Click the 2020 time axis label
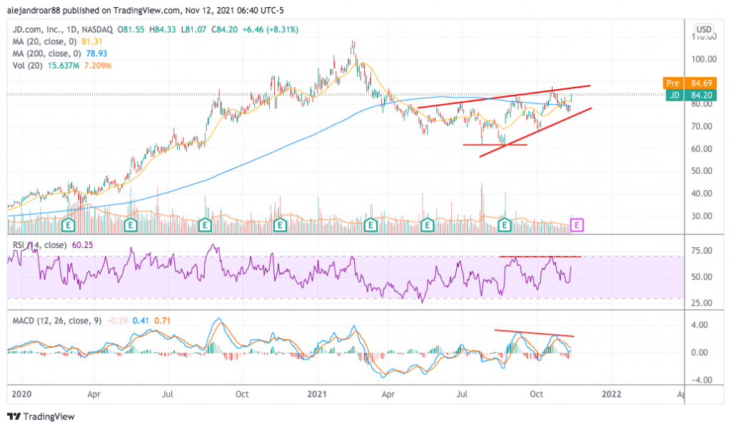The width and height of the screenshot is (731, 429). [21, 394]
